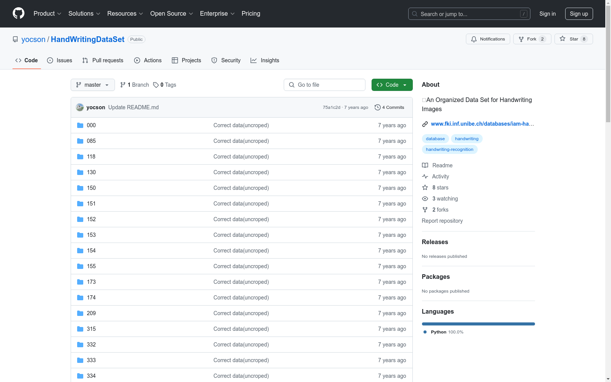Click the GitHub logo icon
The width and height of the screenshot is (611, 382).
(x=18, y=13)
